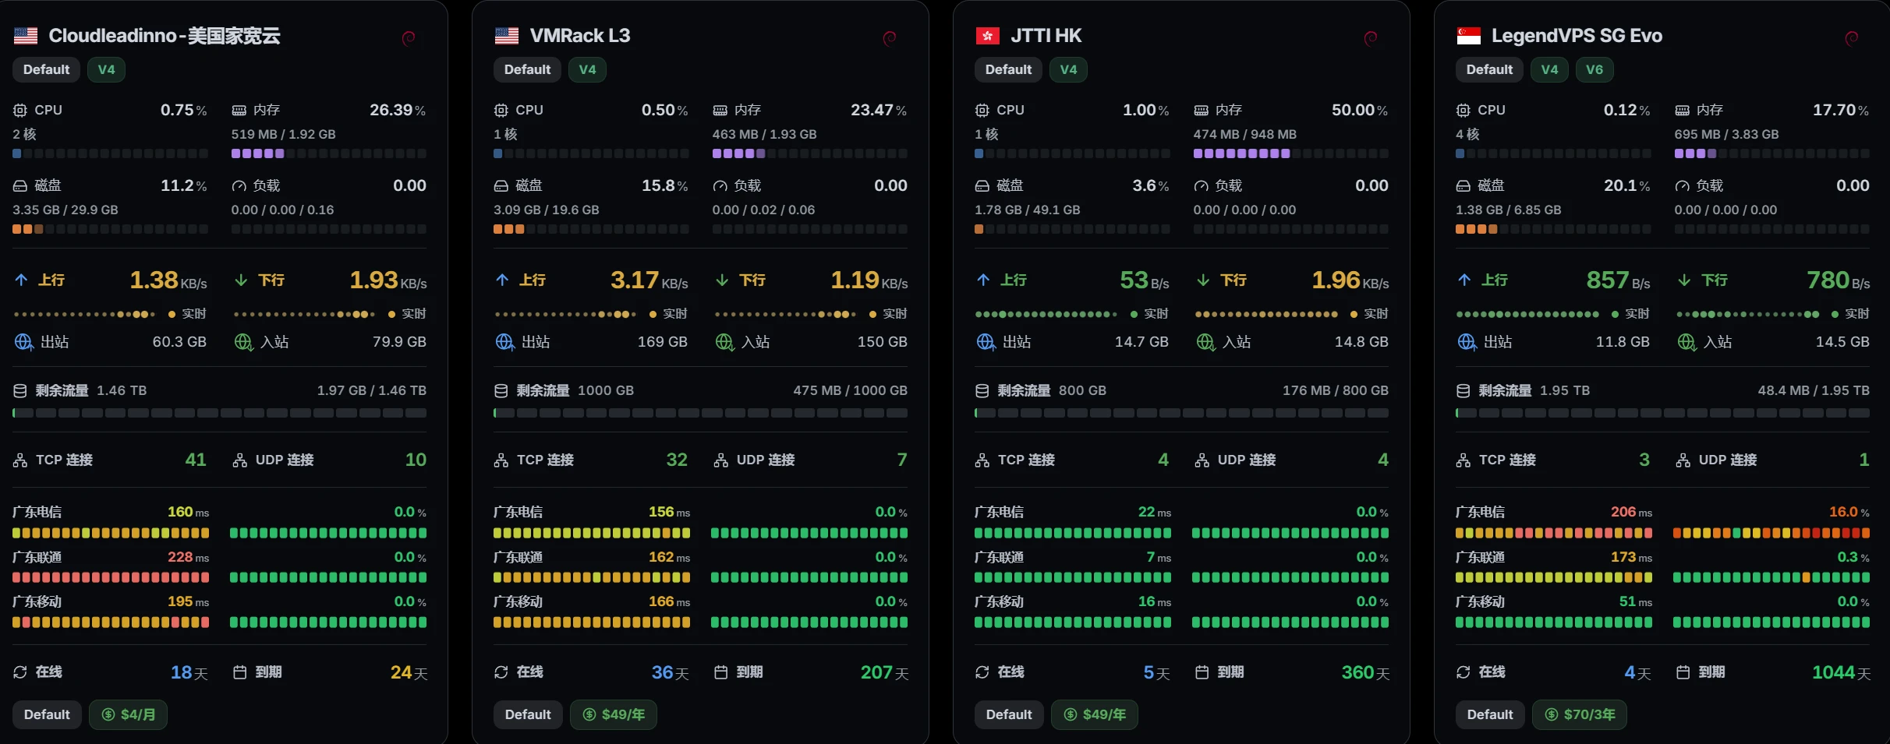Open the JTTI HK server title
The width and height of the screenshot is (1890, 744).
[x=1046, y=36]
